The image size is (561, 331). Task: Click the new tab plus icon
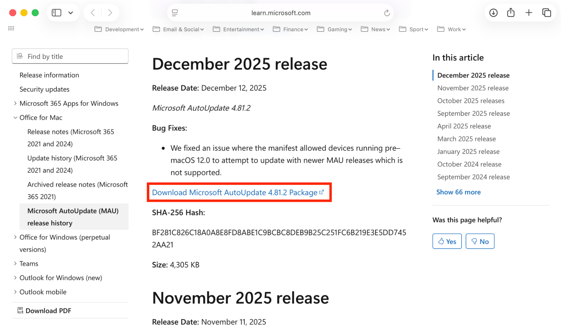click(x=528, y=13)
